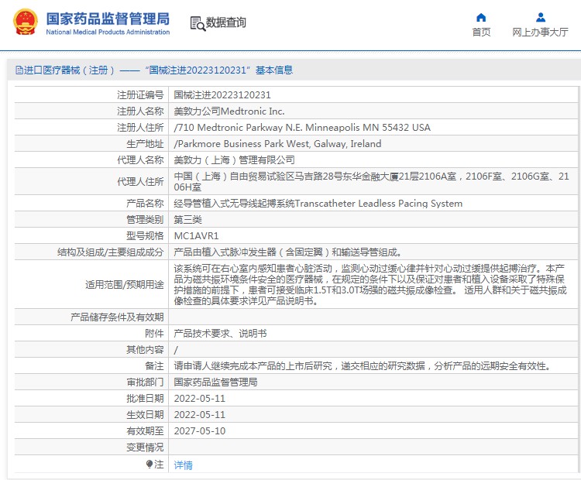Select the 第三类 category value
The height and width of the screenshot is (480, 581).
(x=188, y=220)
